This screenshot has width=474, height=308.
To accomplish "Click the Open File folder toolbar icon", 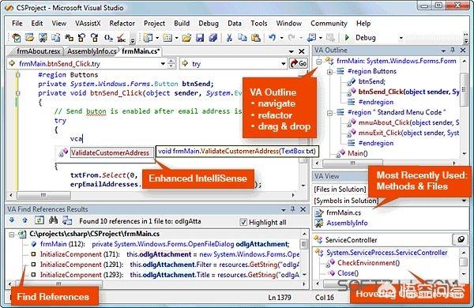I will click(x=186, y=38).
